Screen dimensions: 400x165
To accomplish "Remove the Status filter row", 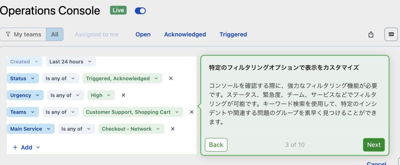I will click(x=171, y=78).
